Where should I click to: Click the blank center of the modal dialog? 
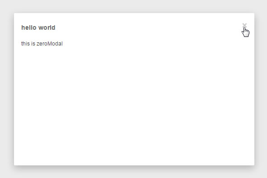coord(134,89)
